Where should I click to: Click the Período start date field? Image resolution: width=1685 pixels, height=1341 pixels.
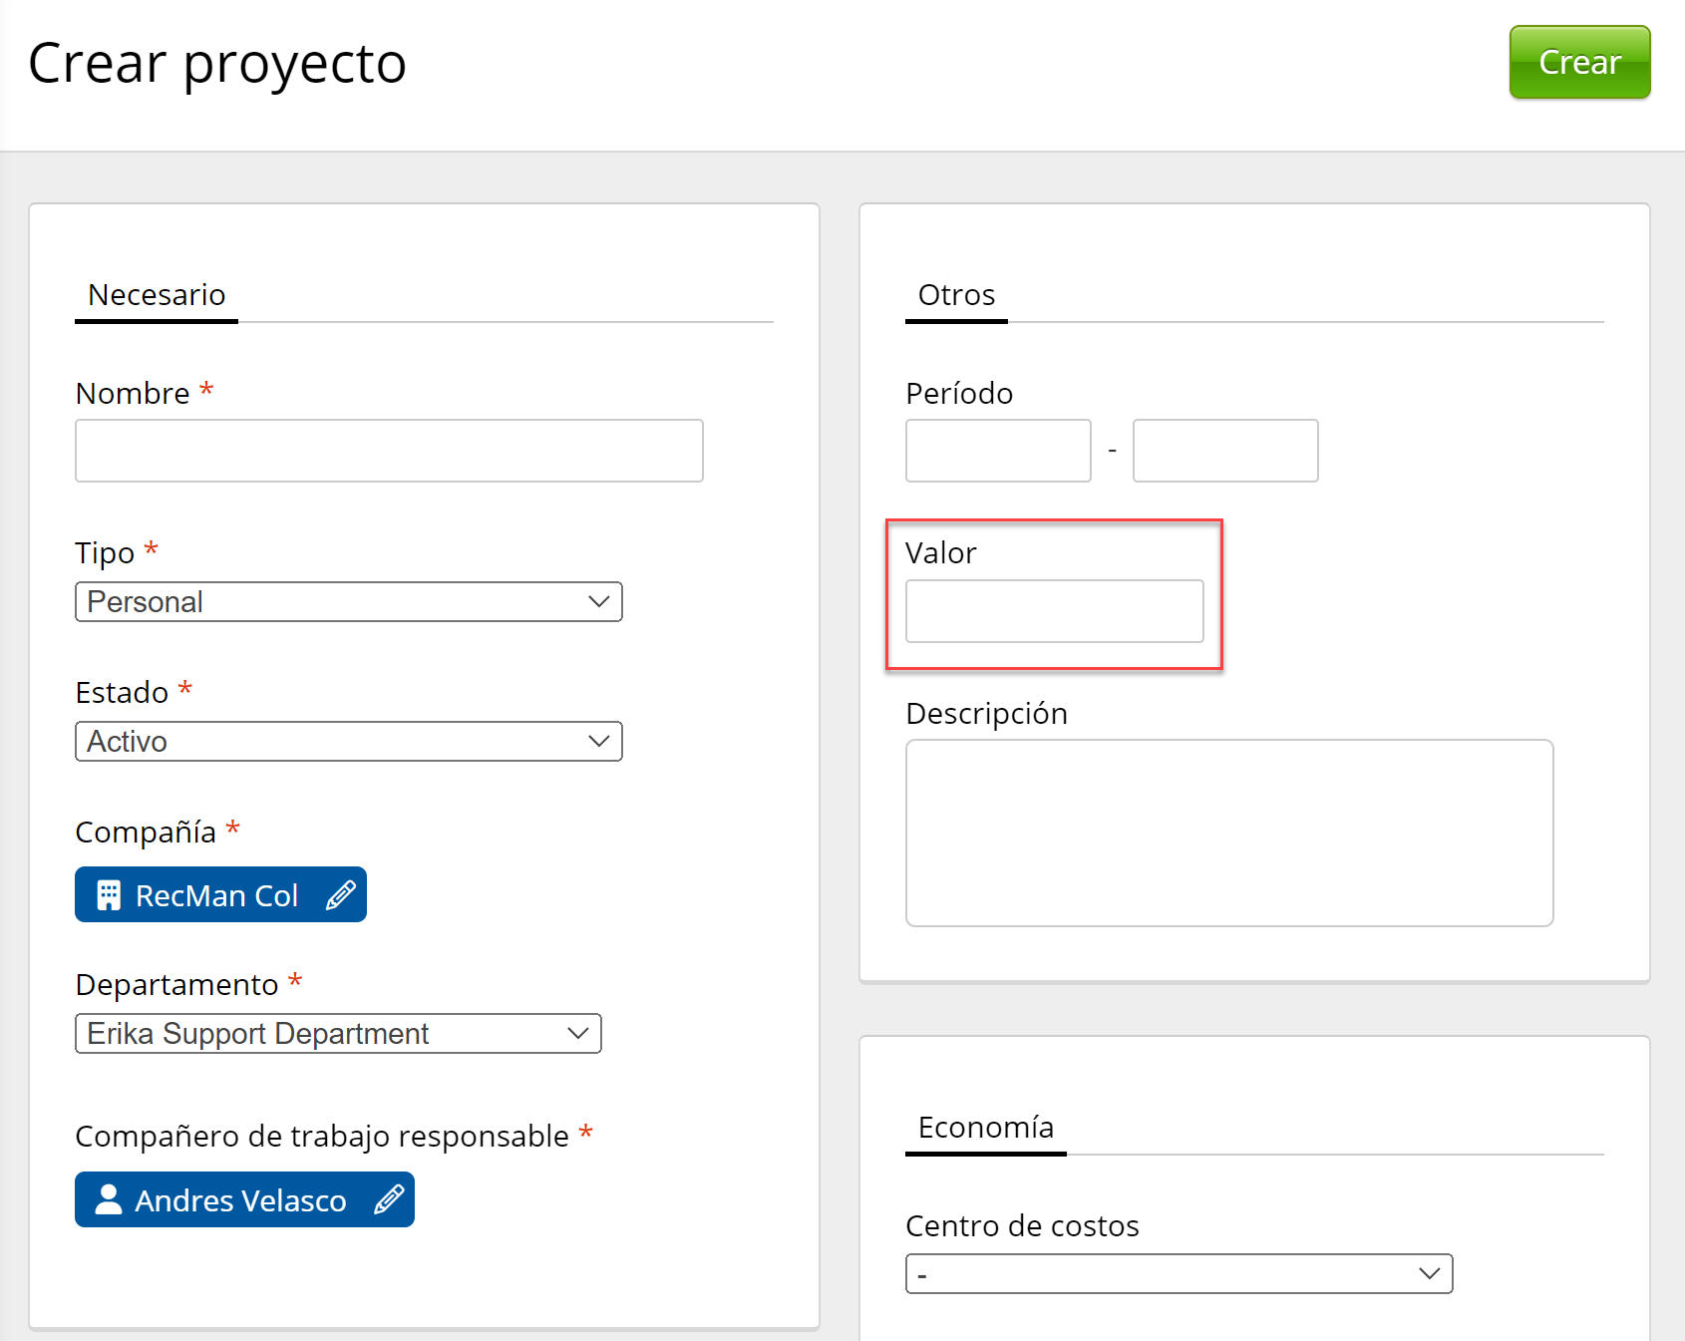coord(998,451)
